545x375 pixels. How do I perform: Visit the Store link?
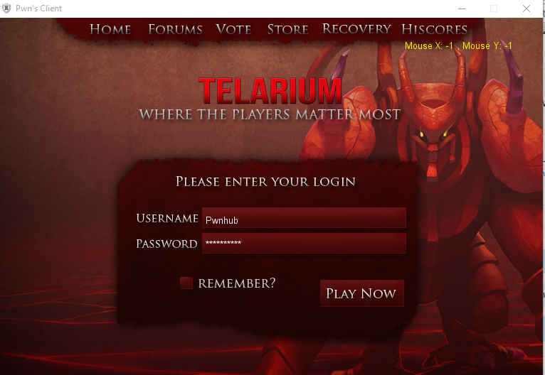tap(287, 29)
